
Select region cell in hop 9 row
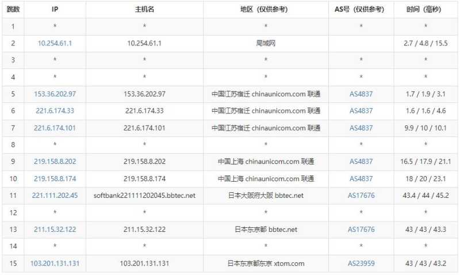(266, 162)
